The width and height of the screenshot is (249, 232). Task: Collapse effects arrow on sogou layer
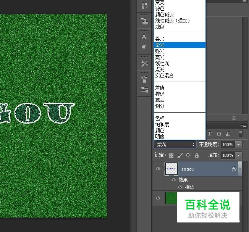[240, 169]
